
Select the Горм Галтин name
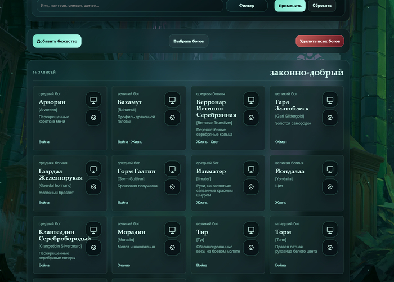[x=136, y=171]
